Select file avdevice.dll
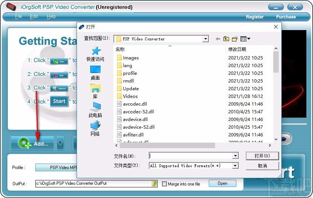This screenshot has height=198, width=313. click(132, 120)
